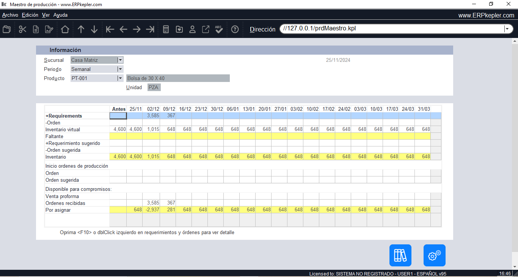
Task: Select the Cut scissors tool
Action: (22, 29)
